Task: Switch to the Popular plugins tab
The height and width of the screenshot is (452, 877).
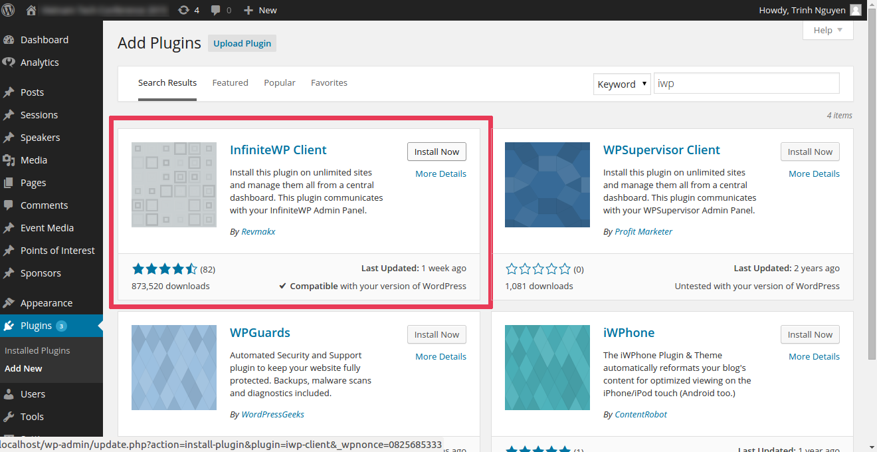Action: [x=279, y=82]
